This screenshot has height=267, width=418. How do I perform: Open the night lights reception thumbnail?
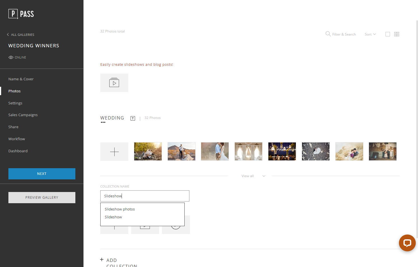click(282, 151)
